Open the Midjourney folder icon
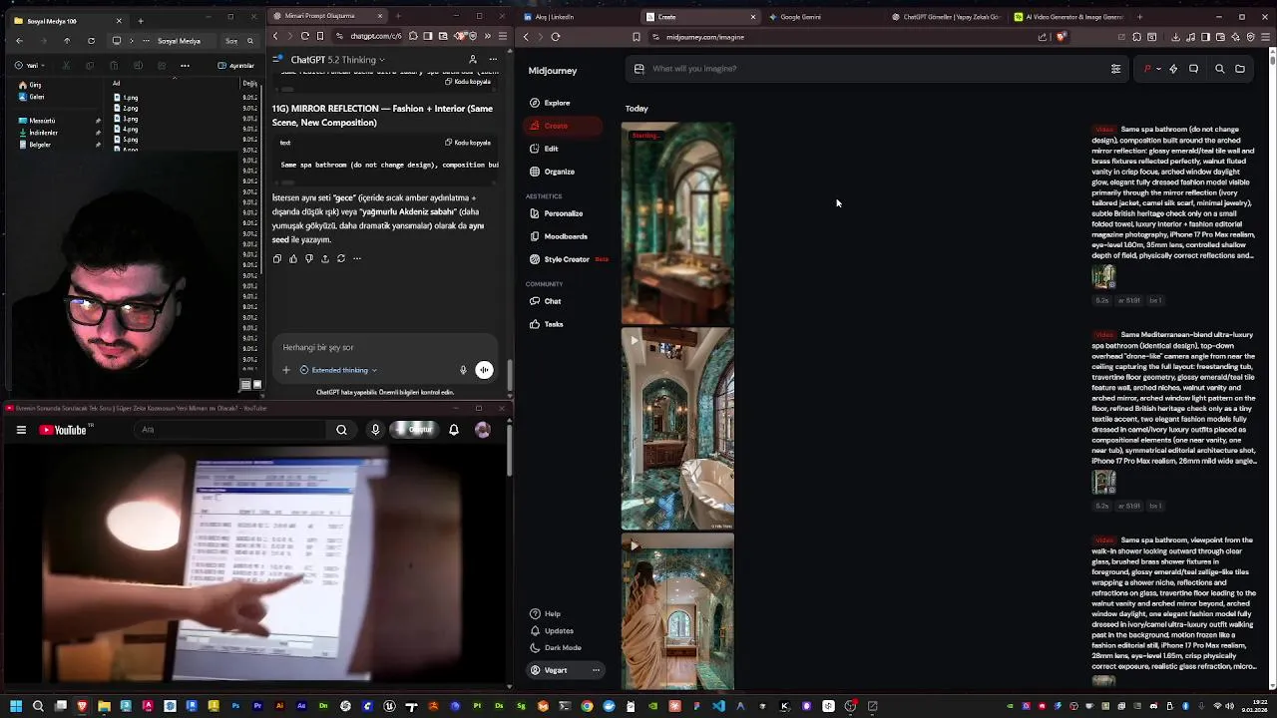 point(1240,69)
